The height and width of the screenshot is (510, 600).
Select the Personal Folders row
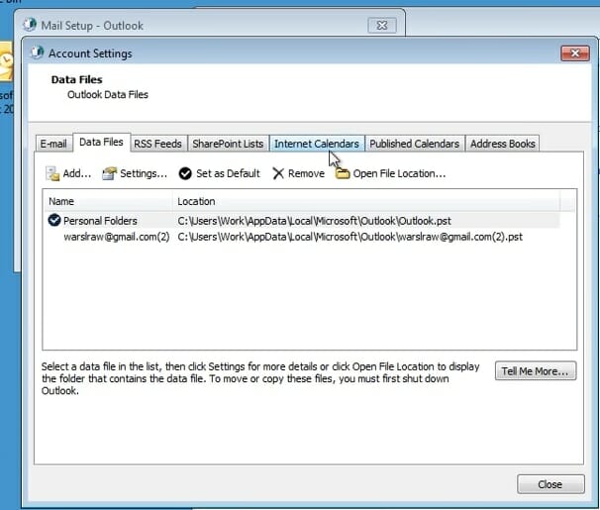(302, 221)
